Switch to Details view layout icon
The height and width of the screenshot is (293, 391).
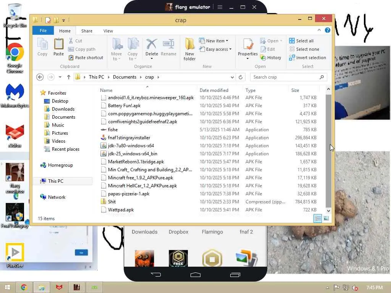[x=318, y=219]
